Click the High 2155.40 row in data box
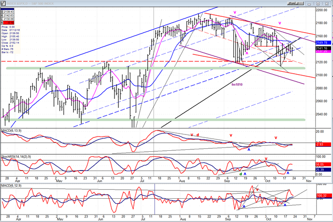333x222 pixels. coord(10,37)
